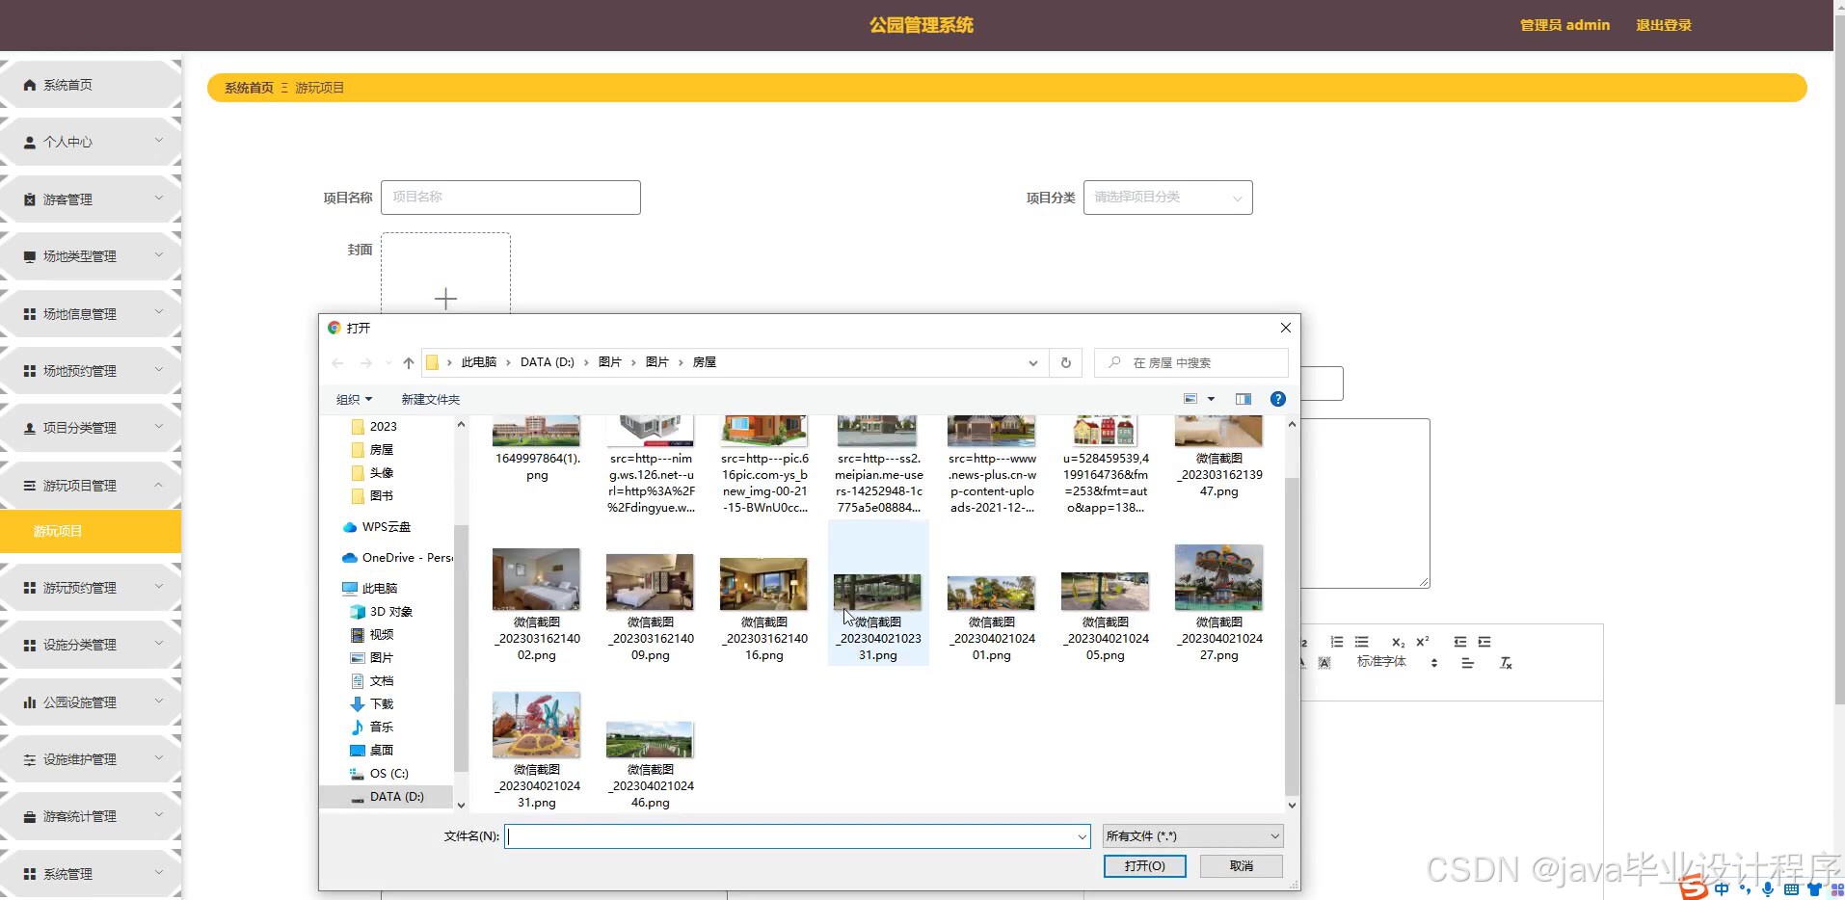Image resolution: width=1845 pixels, height=900 pixels.
Task: Expand the 公园设施管理 chevron
Action: (x=159, y=701)
